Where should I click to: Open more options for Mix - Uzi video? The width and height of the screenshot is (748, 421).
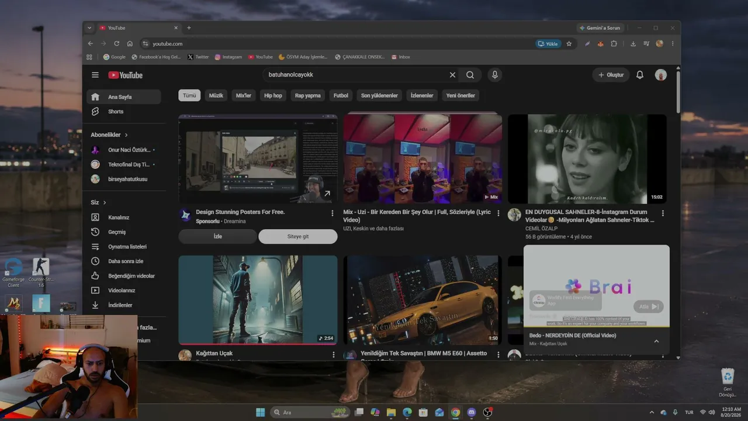pyautogui.click(x=498, y=213)
